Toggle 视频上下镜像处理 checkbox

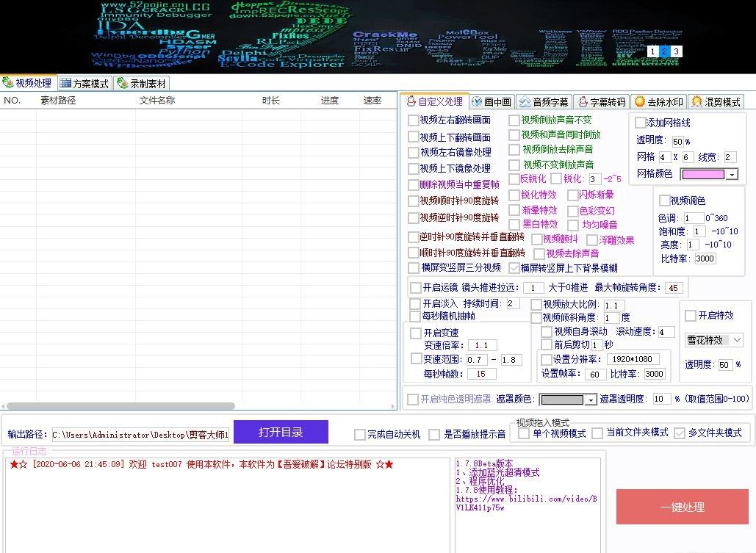(x=413, y=169)
